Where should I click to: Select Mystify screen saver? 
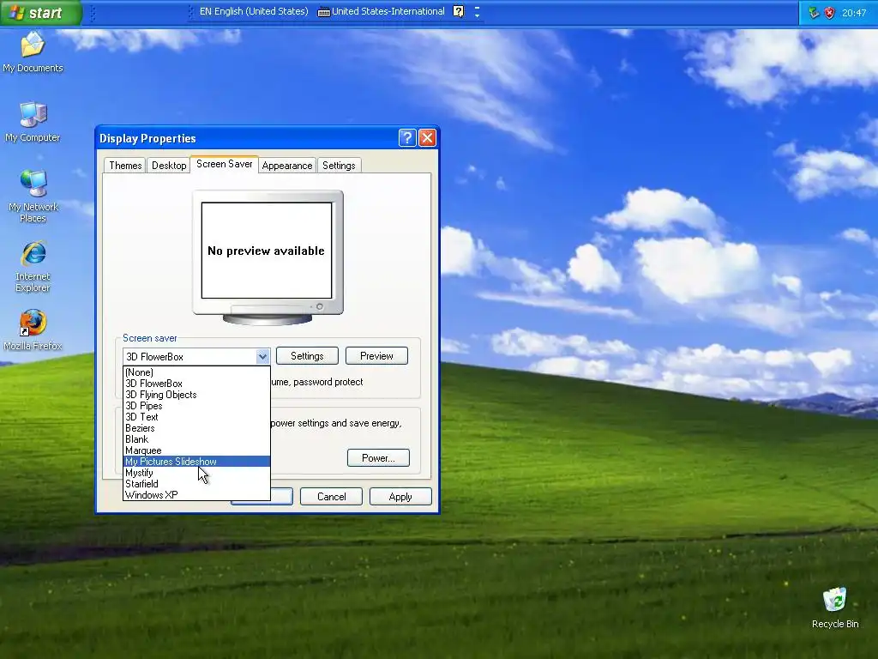tap(196, 473)
